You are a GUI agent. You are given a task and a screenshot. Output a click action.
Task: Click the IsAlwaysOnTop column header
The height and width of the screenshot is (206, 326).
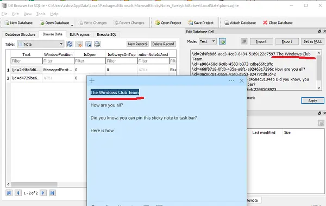coord(121,54)
